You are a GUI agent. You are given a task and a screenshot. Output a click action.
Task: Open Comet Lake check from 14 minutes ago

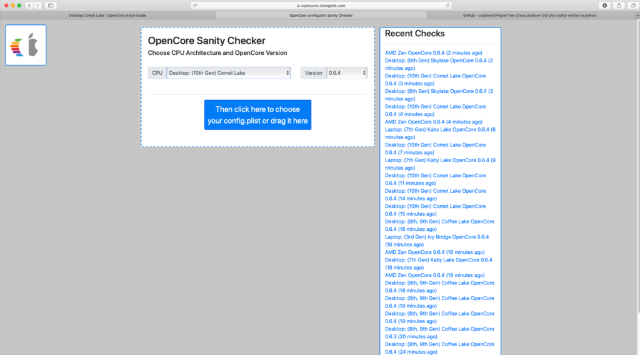[x=435, y=195]
